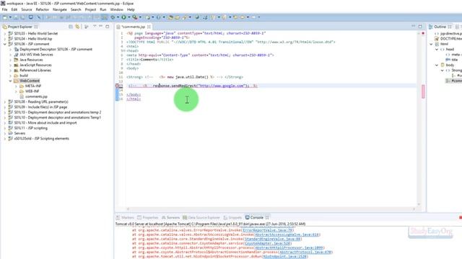Select the build folder
The image size is (462, 259).
point(23,76)
